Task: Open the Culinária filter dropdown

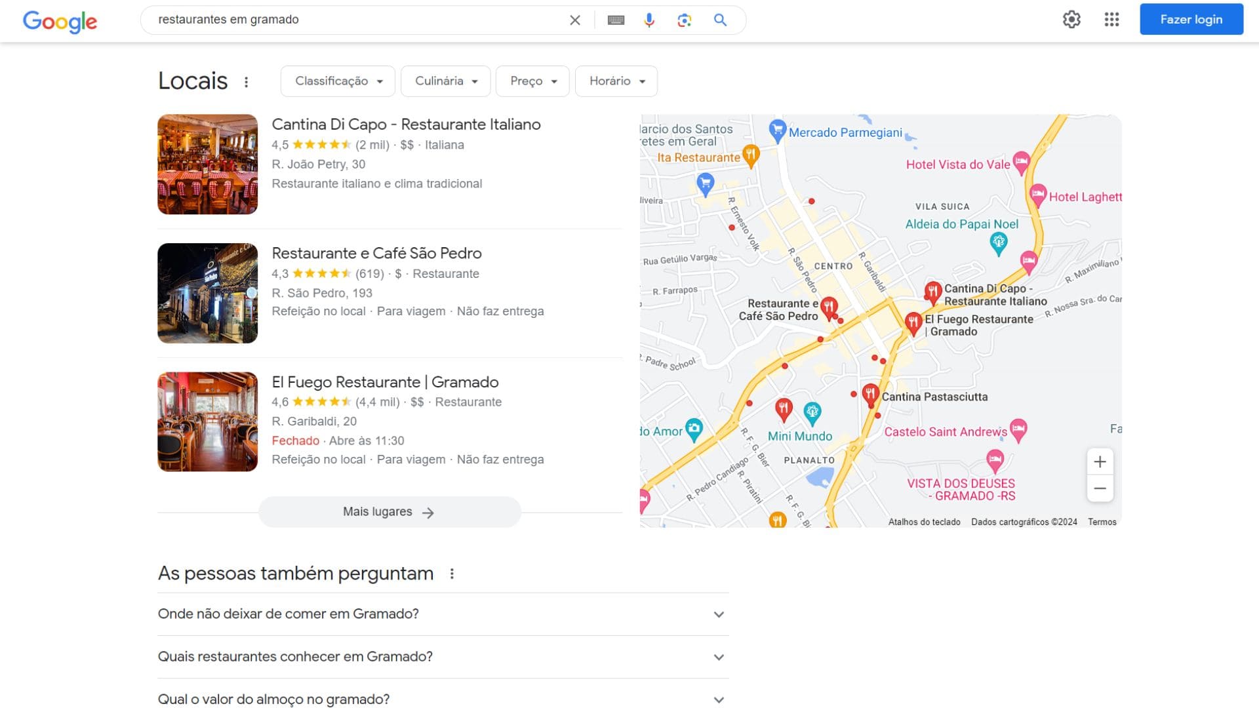Action: [446, 81]
